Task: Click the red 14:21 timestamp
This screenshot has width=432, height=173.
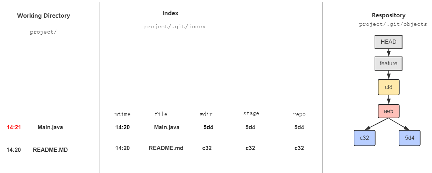Action: pyautogui.click(x=14, y=127)
